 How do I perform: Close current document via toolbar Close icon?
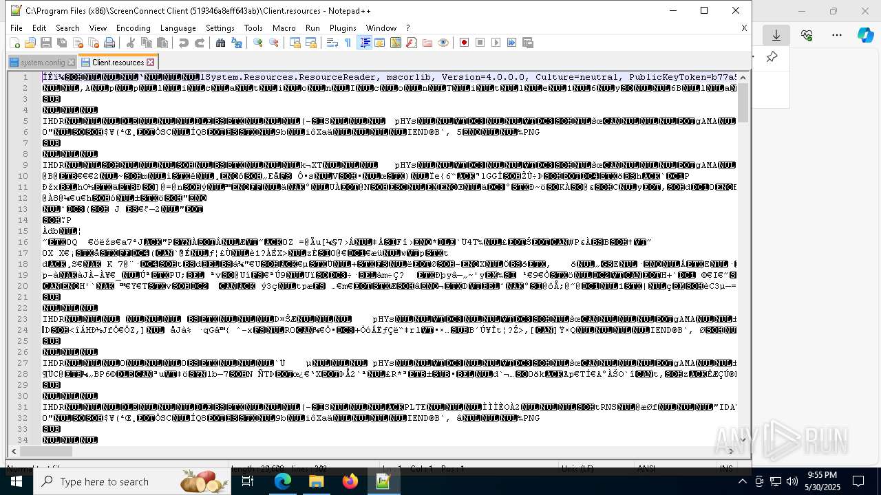pyautogui.click(x=78, y=43)
